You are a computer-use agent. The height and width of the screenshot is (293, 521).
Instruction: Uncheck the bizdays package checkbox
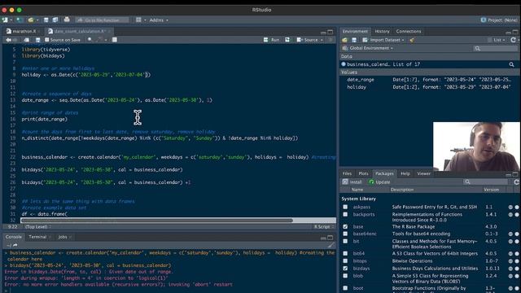[345, 269]
